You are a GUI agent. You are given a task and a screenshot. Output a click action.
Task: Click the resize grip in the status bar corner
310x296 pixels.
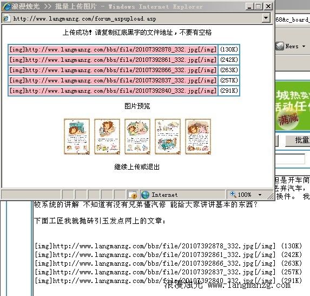(x=271, y=196)
